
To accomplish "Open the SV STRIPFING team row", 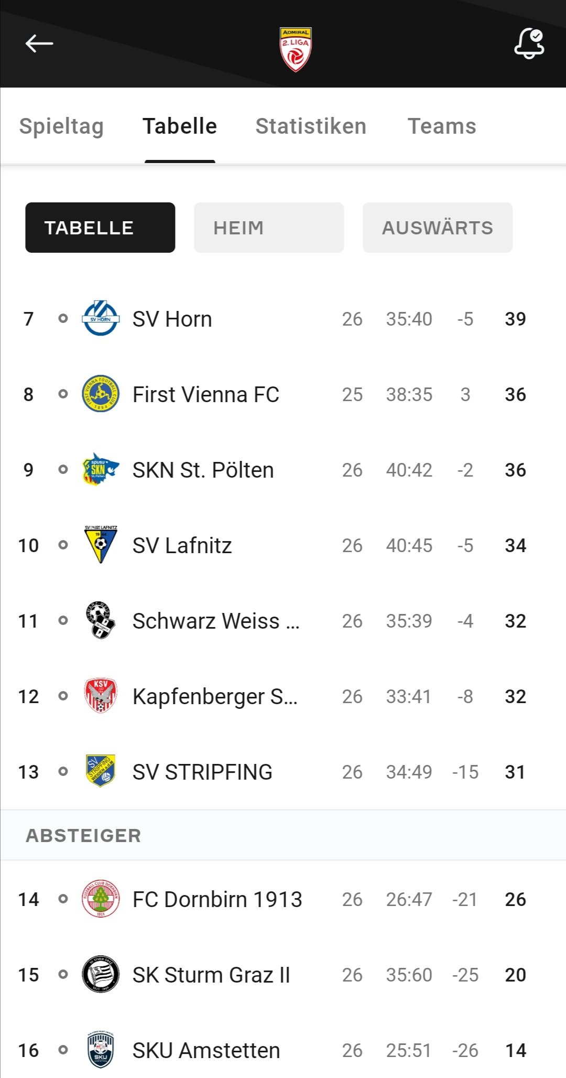I will tap(283, 772).
